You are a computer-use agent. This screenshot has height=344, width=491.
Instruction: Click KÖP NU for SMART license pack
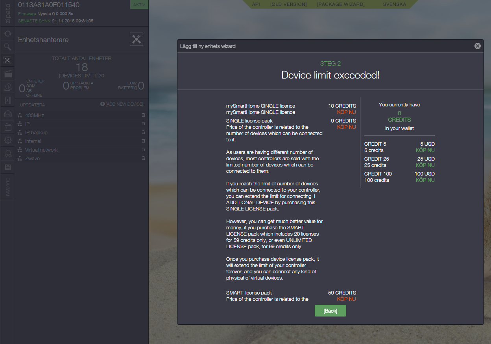coord(346,299)
